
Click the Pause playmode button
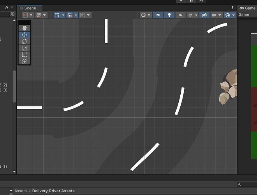tap(191, 1)
